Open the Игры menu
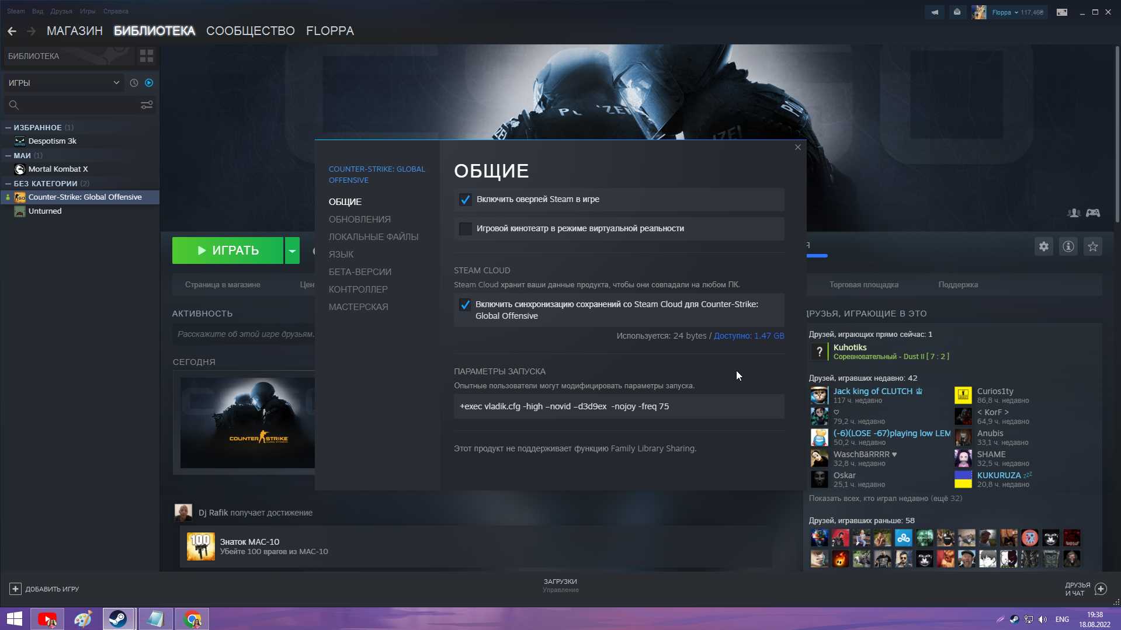The height and width of the screenshot is (630, 1121). point(88,11)
